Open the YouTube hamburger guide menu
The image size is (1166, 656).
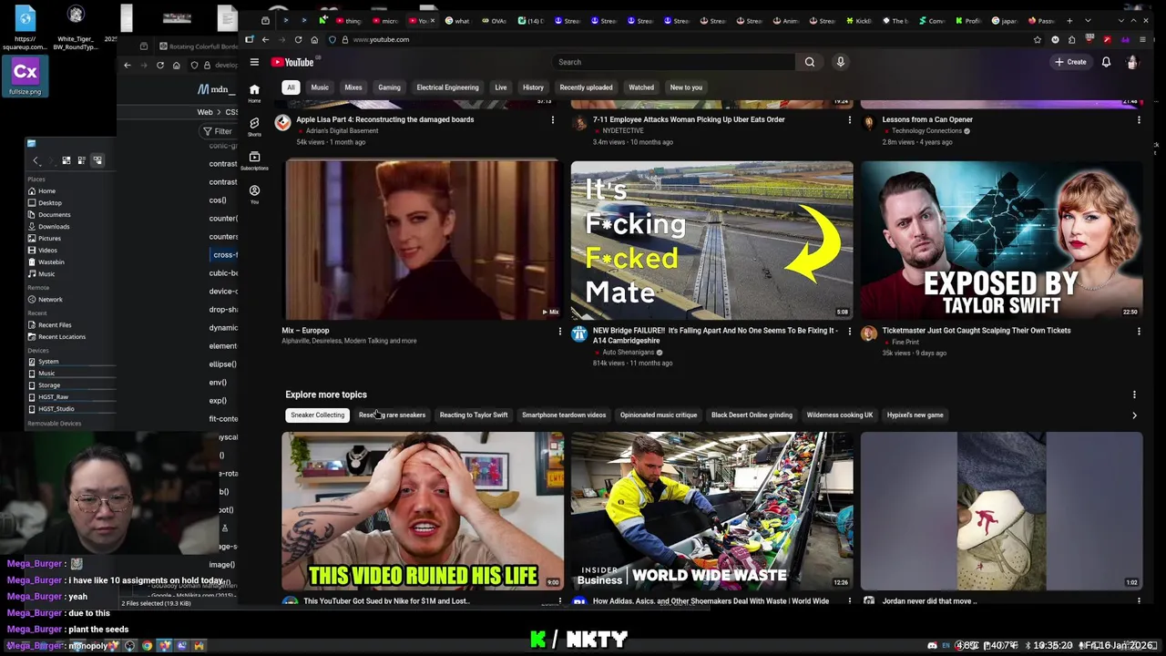pos(254,62)
